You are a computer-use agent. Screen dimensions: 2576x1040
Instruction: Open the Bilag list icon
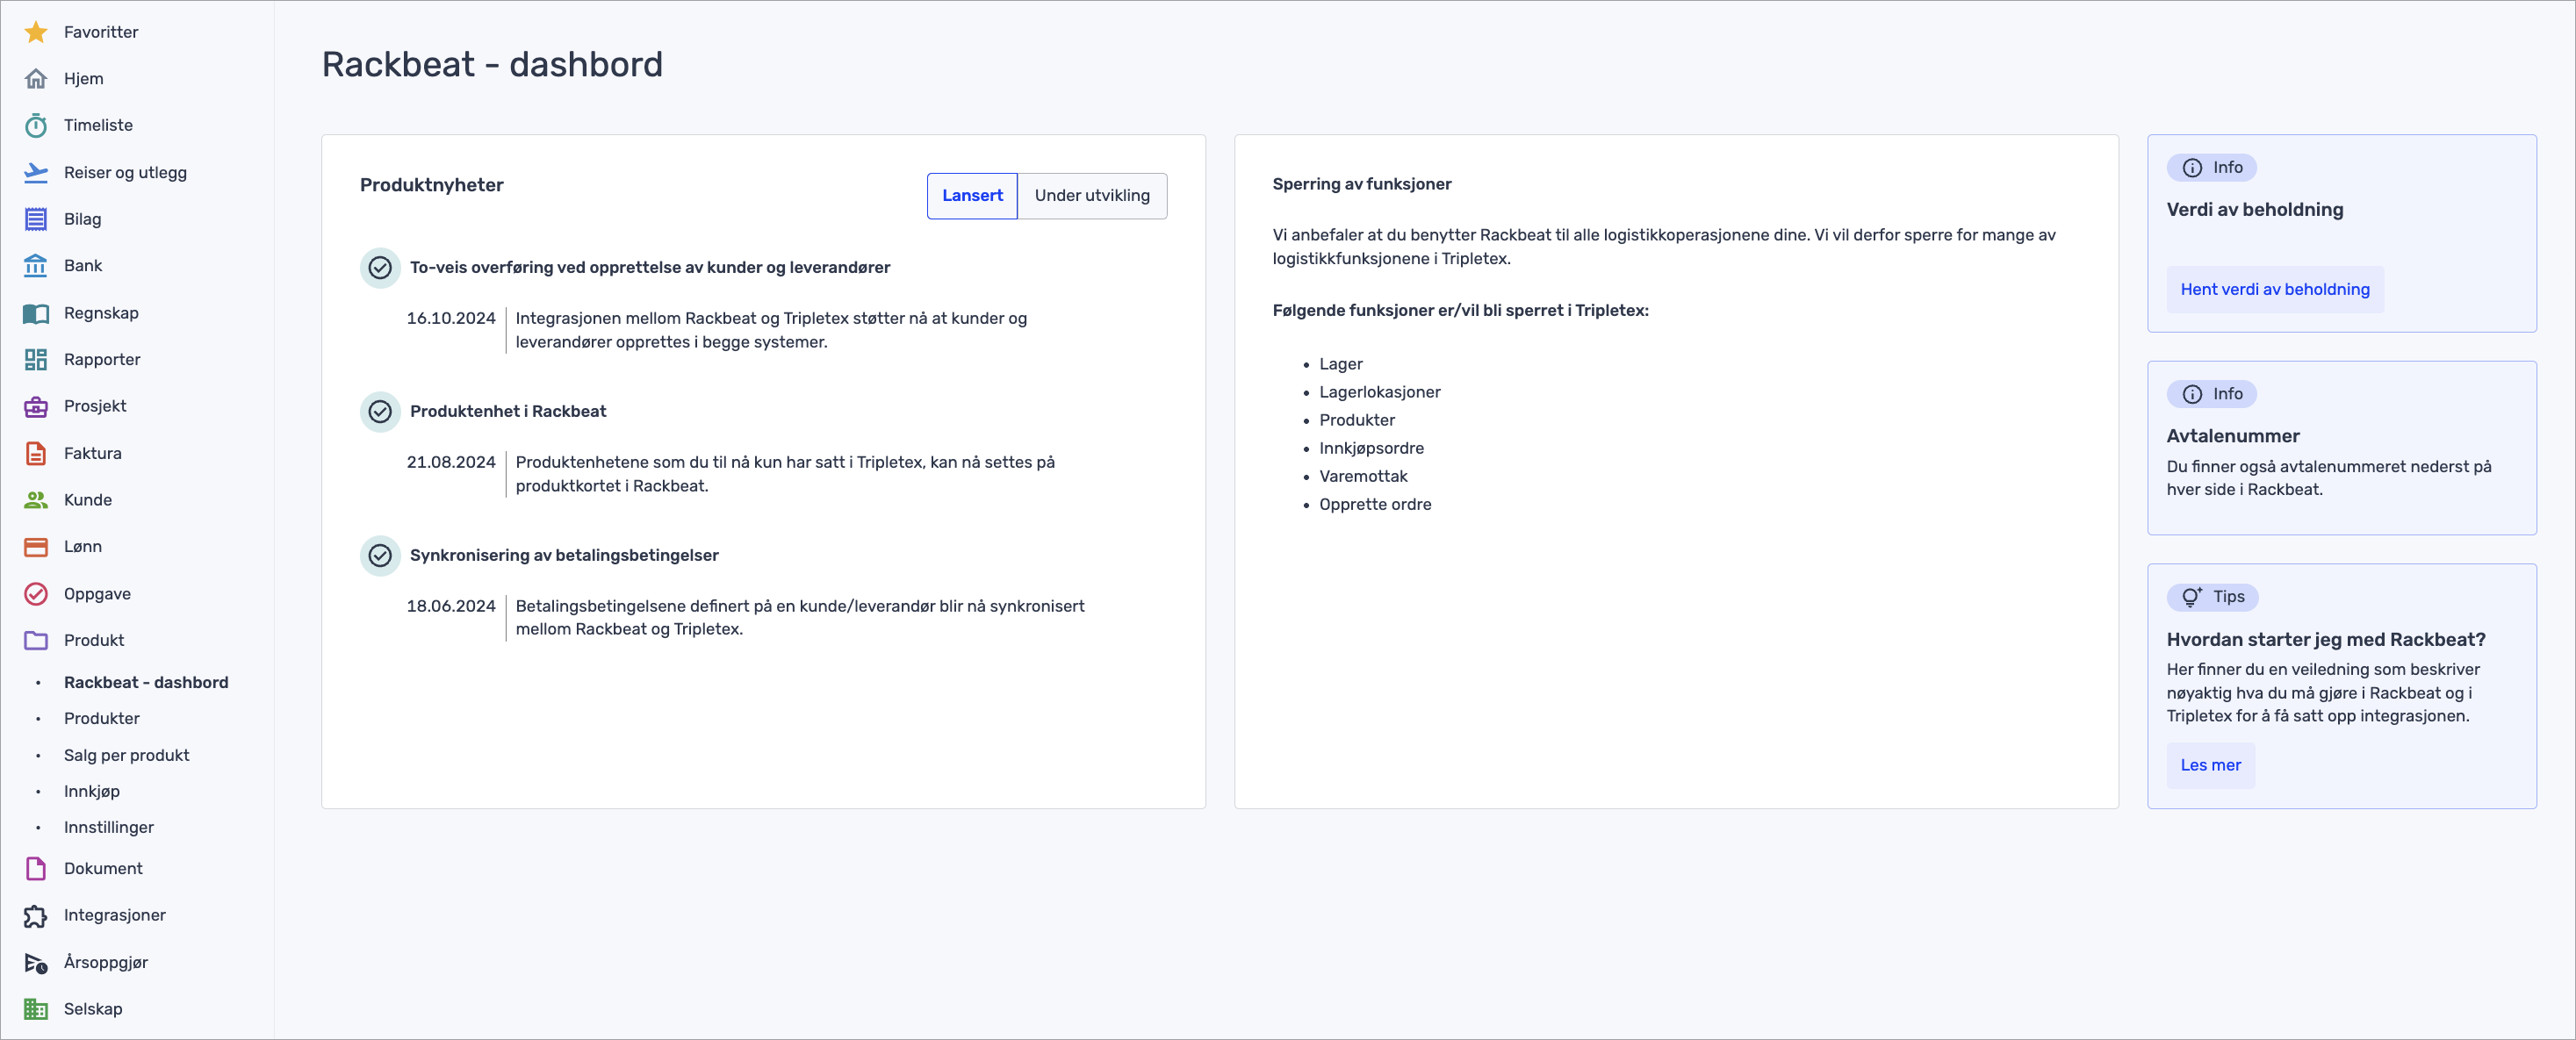(36, 219)
